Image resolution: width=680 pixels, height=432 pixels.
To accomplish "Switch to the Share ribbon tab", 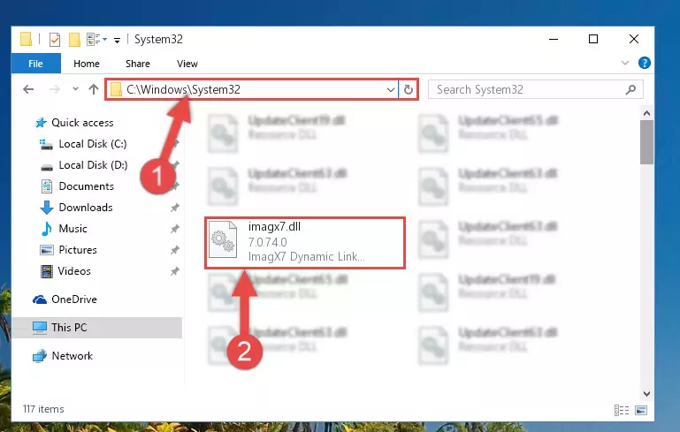I will coord(137,64).
